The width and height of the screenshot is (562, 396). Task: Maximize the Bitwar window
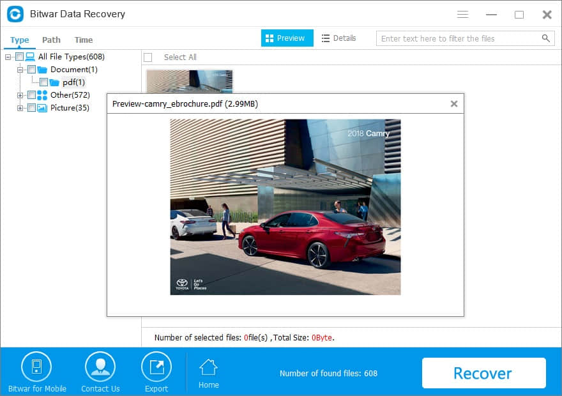[x=519, y=15]
